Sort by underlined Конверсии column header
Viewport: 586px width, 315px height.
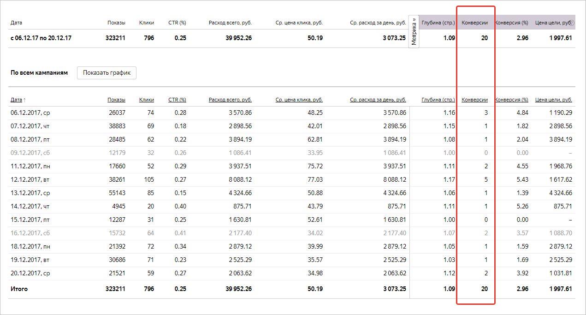coord(474,100)
